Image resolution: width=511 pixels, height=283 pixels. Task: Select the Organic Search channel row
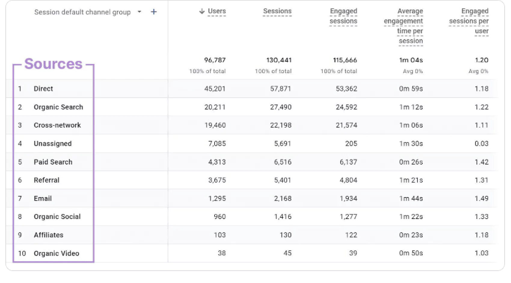(x=58, y=107)
